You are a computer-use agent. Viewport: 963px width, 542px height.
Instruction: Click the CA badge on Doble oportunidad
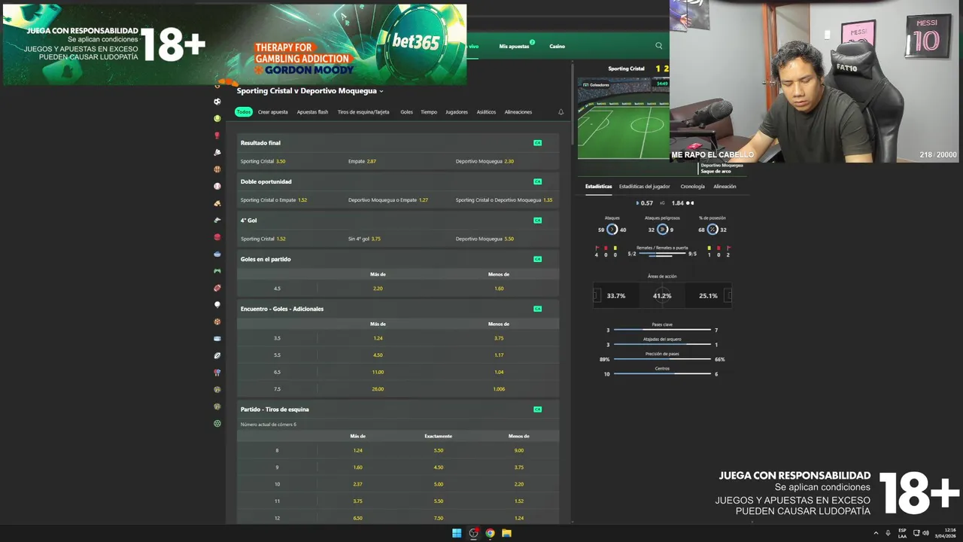(537, 181)
